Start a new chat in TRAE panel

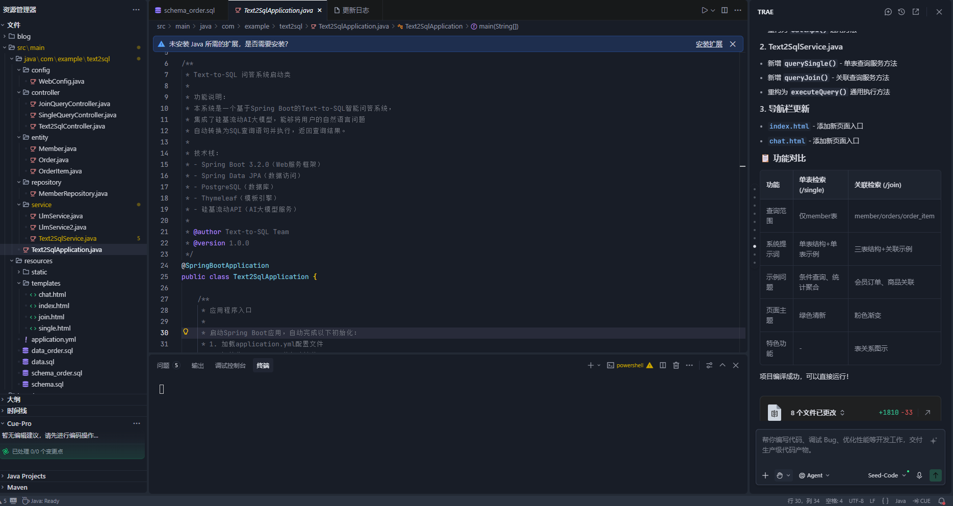coord(888,12)
